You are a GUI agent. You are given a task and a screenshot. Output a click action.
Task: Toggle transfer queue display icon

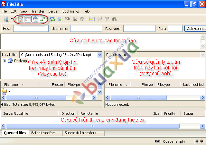point(43,19)
